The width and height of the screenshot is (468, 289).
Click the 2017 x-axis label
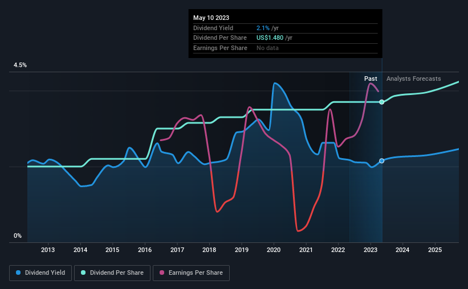pos(177,250)
